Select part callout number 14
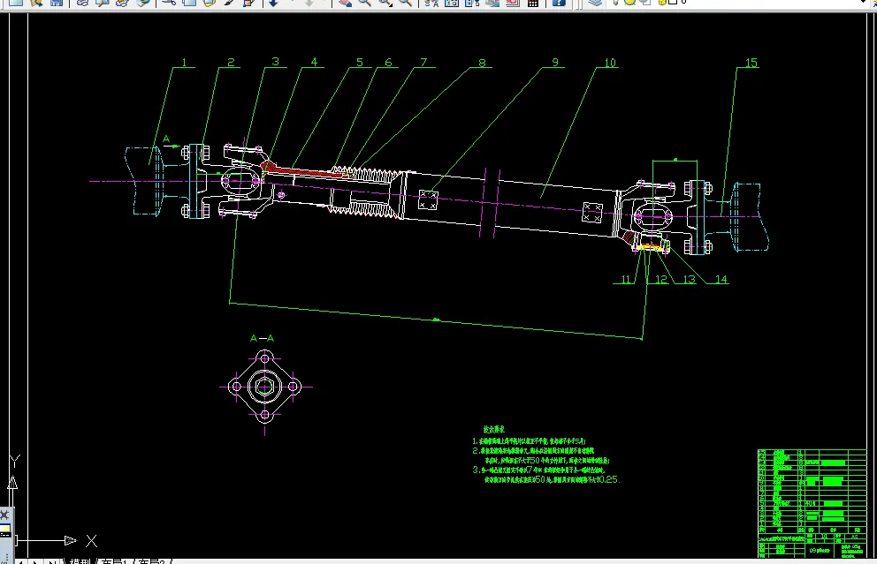This screenshot has width=877, height=564. 721,279
